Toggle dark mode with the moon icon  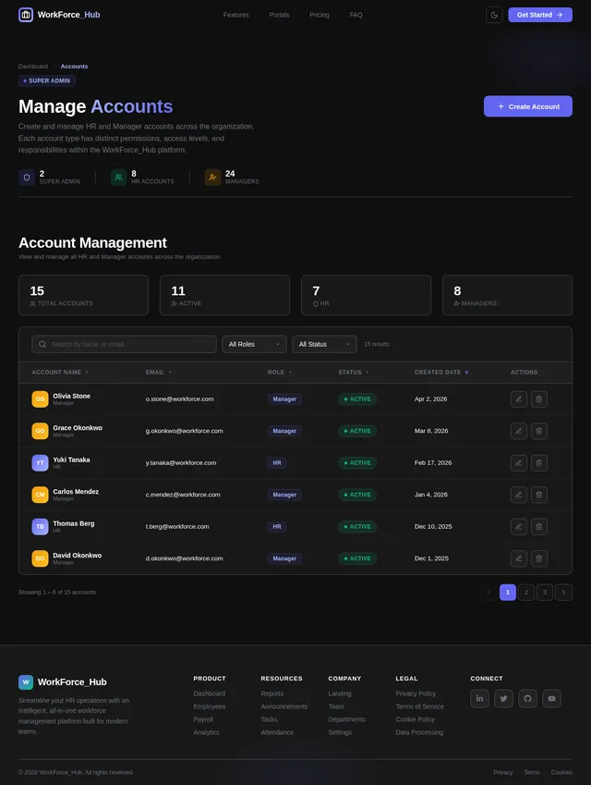(494, 15)
